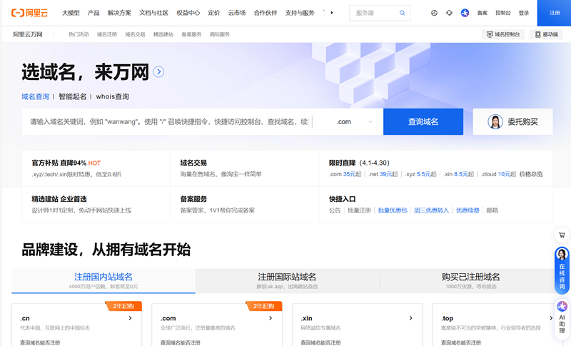Click 移动端 button
The height and width of the screenshot is (346, 571).
[546, 34]
